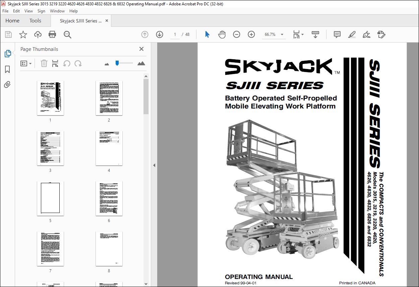Click the Revised 99-04-01 text

[241, 283]
